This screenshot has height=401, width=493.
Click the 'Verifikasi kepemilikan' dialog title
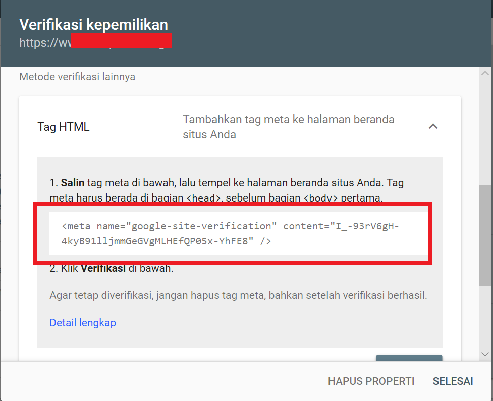tap(93, 25)
